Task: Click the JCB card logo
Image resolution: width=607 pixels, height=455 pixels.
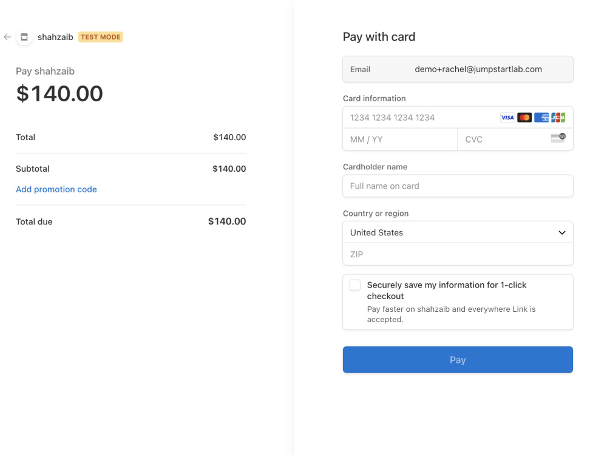Action: click(x=558, y=118)
